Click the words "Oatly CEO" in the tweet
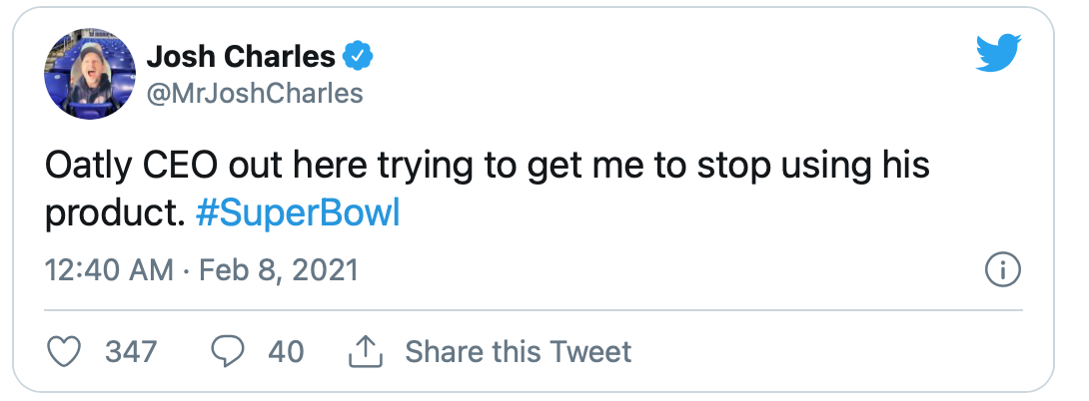This screenshot has height=401, width=1089. [128, 165]
